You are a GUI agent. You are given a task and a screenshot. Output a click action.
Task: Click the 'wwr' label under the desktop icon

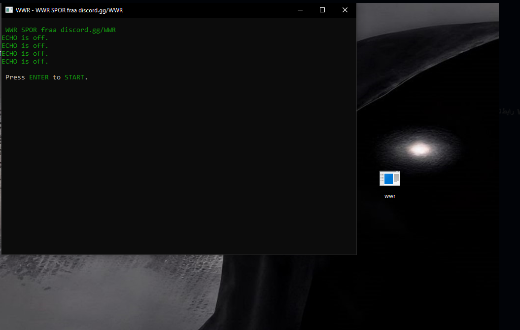tap(389, 196)
